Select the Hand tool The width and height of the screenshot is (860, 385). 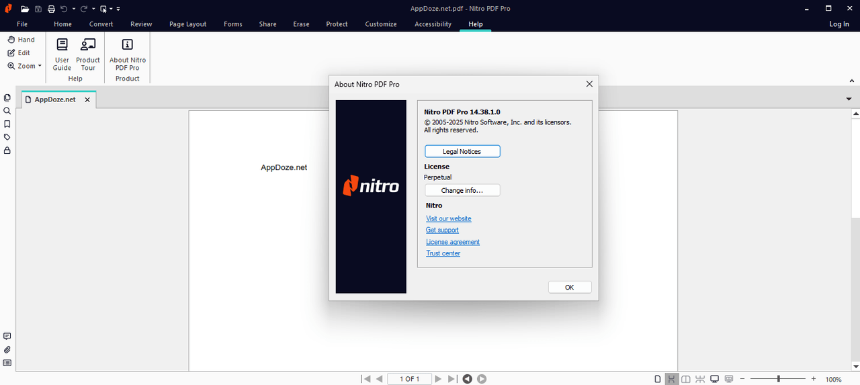click(21, 40)
